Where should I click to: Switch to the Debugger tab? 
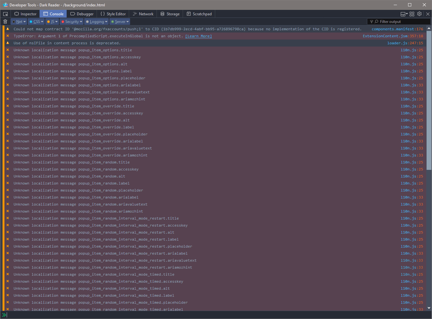pos(82,14)
